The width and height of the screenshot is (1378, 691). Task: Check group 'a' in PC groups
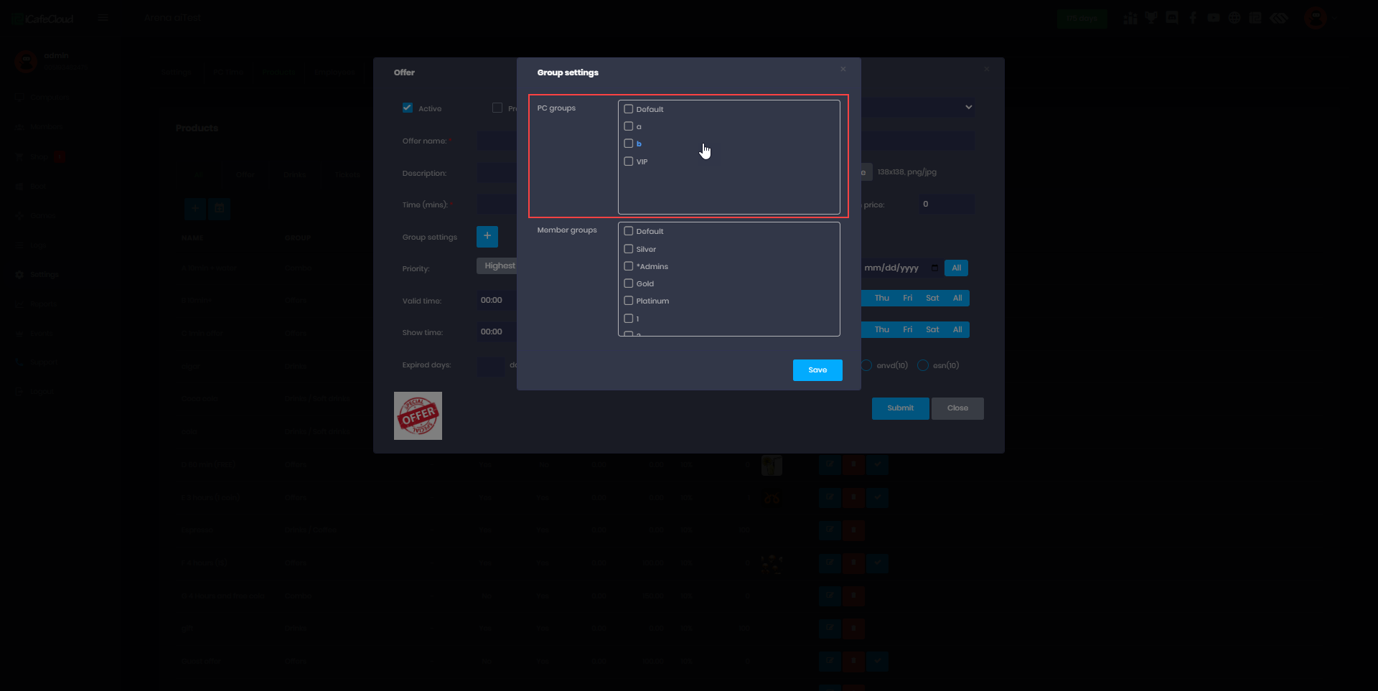[629, 126]
